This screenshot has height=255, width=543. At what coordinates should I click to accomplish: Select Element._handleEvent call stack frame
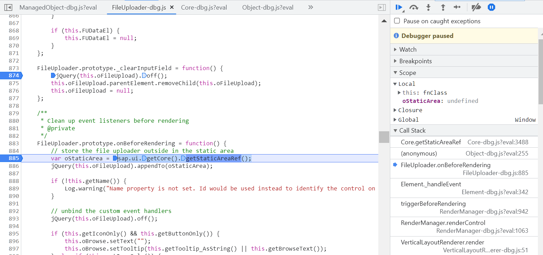[431, 184]
